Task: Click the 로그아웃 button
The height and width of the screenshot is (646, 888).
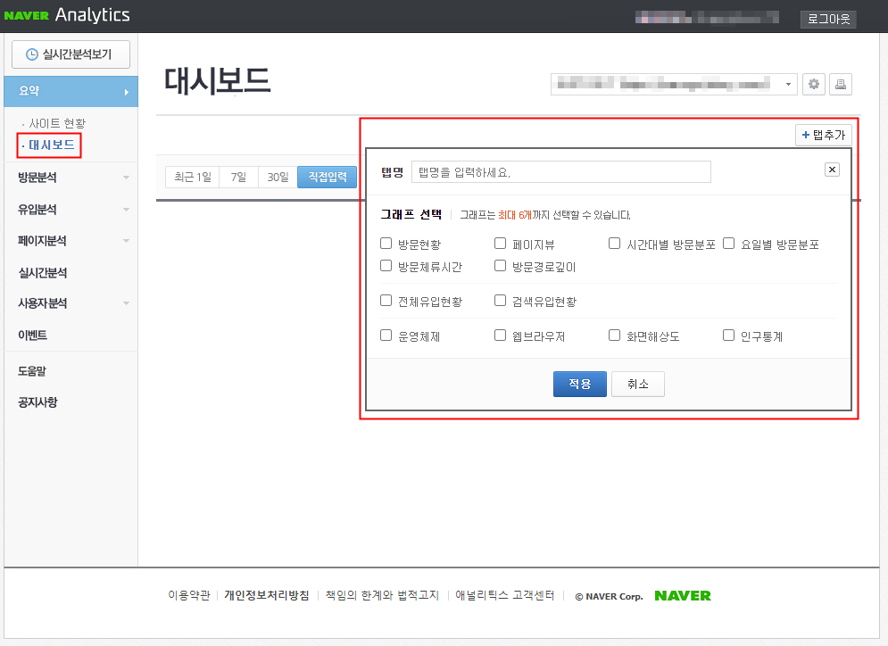Action: click(826, 18)
